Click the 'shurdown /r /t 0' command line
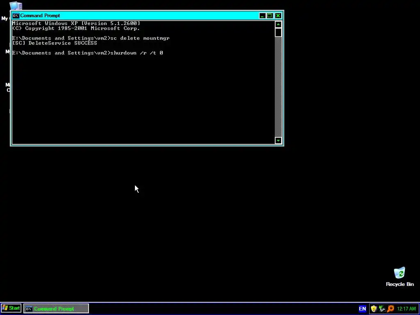The width and height of the screenshot is (420, 315). [x=88, y=53]
